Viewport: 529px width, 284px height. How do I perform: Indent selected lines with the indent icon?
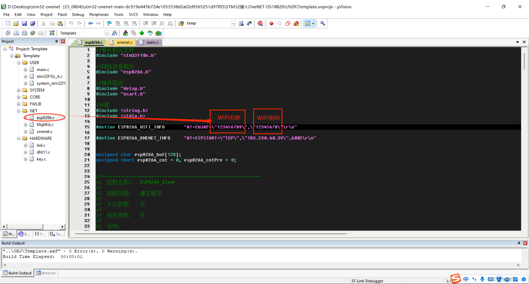click(x=146, y=23)
